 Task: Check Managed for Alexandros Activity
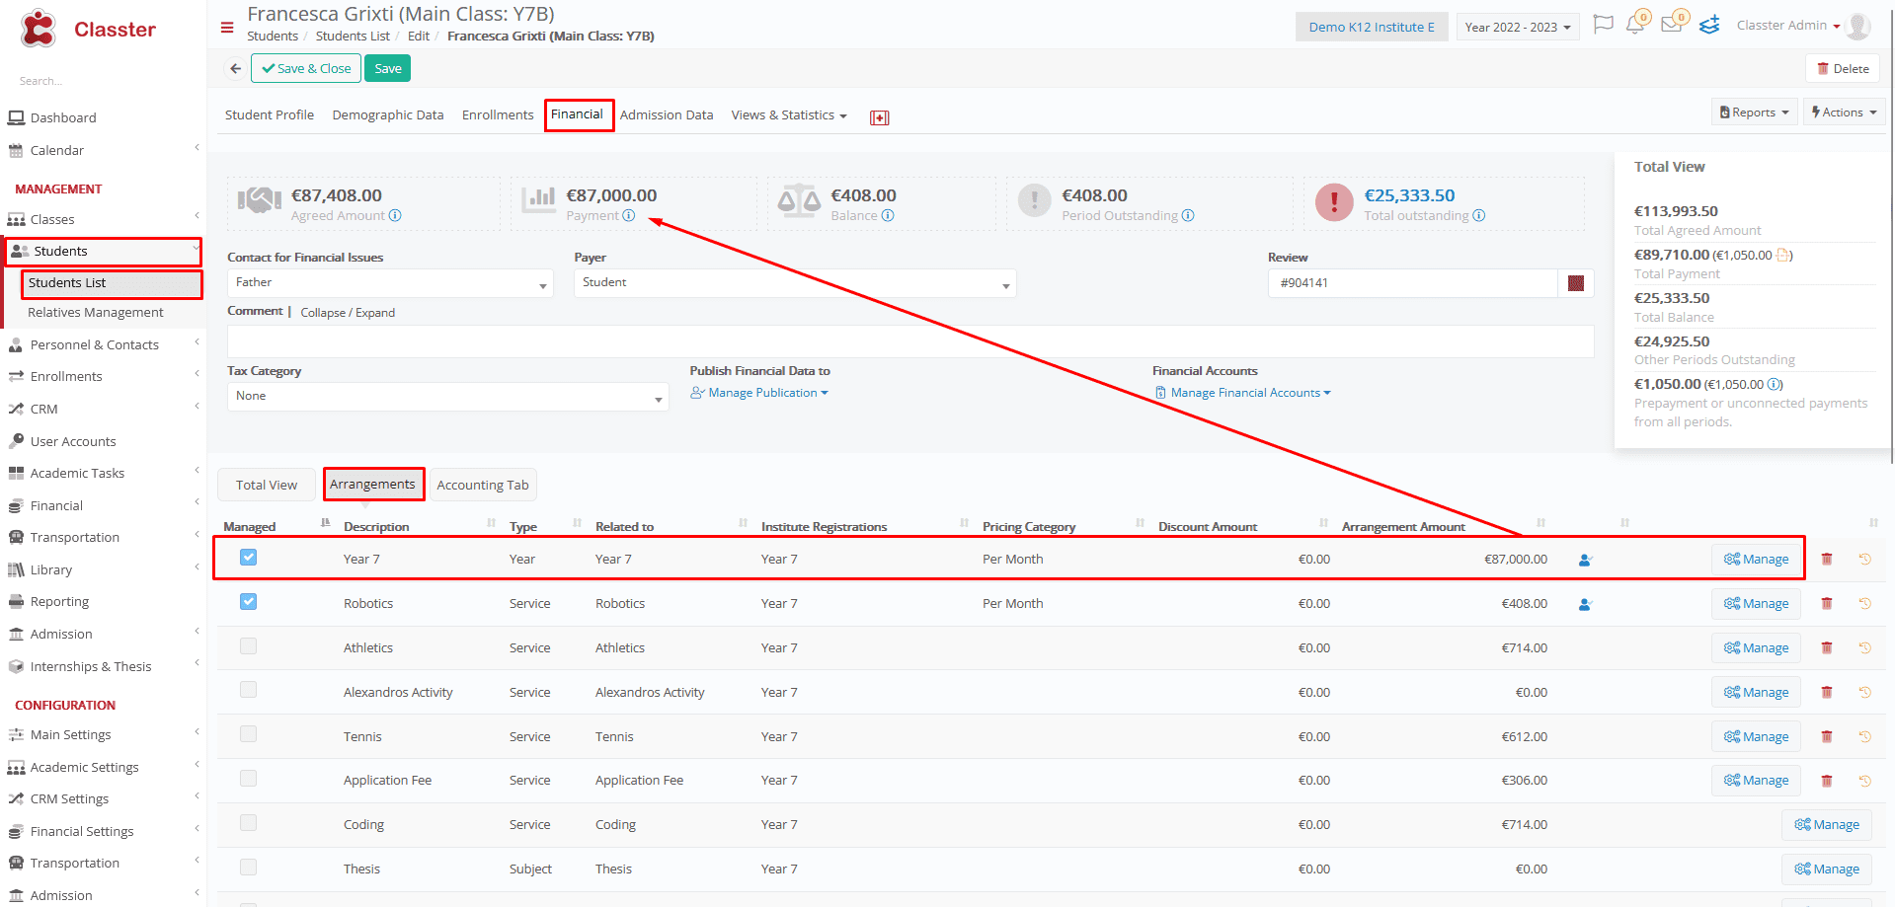tap(249, 690)
